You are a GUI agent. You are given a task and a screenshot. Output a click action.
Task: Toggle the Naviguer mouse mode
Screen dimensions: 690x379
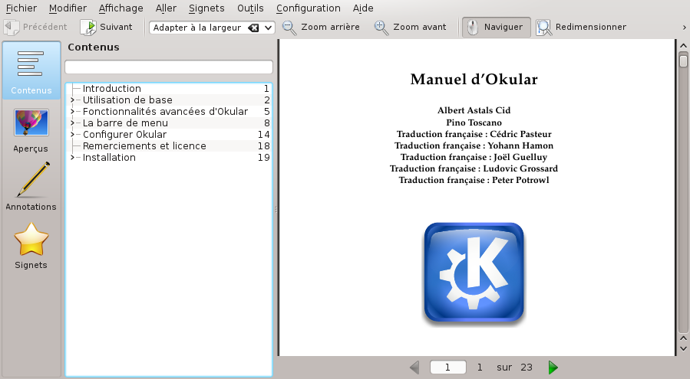496,27
